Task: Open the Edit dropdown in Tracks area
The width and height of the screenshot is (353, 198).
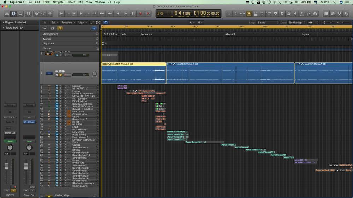Action: point(55,23)
